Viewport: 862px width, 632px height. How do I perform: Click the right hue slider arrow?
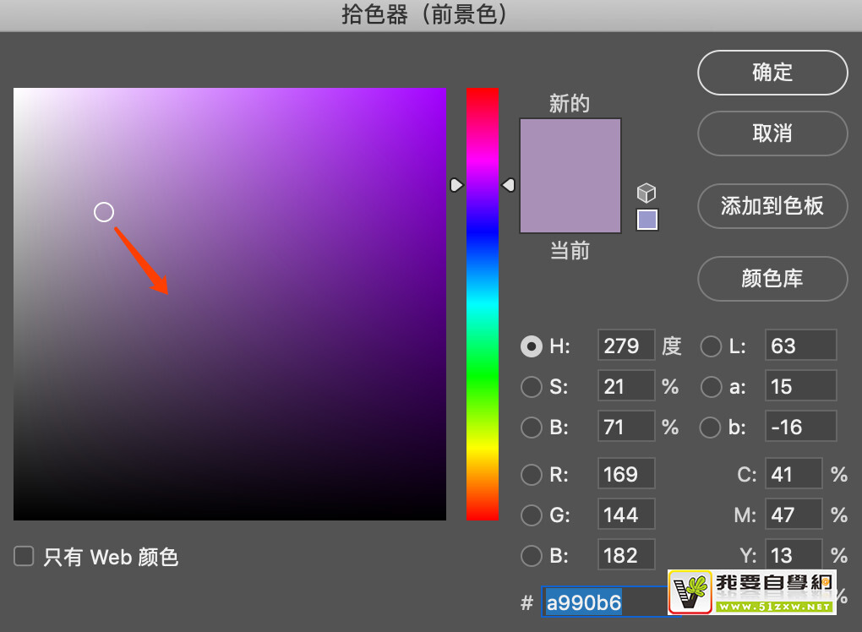point(508,184)
